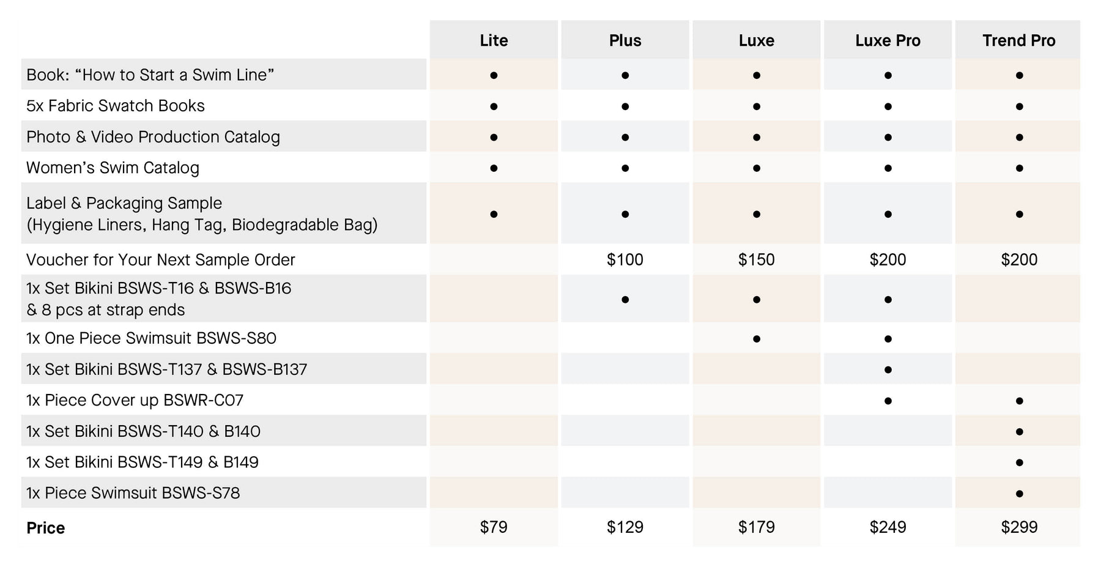Select the Plus column header
This screenshot has width=1101, height=564.
[625, 40]
